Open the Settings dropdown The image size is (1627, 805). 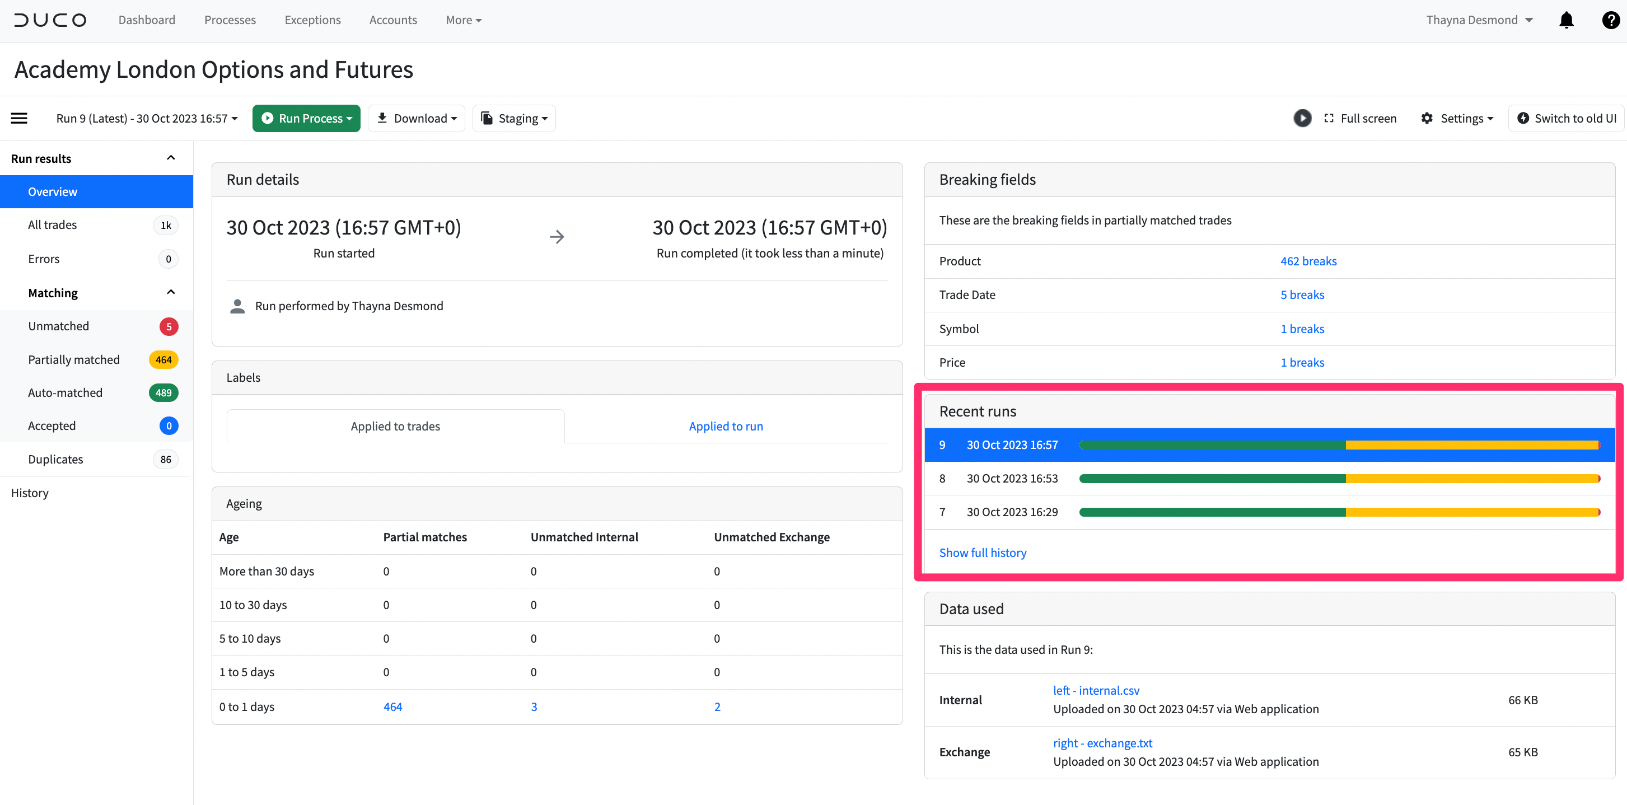click(1456, 118)
